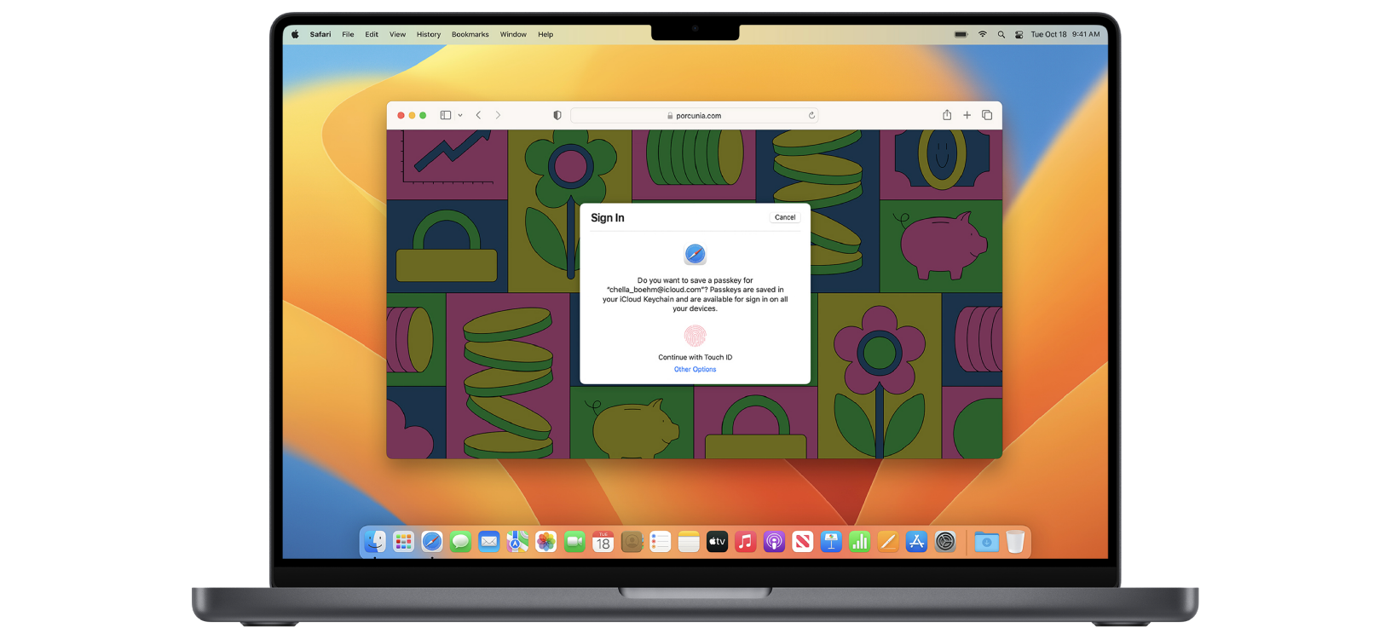Open the Safari menu in menu bar

320,35
